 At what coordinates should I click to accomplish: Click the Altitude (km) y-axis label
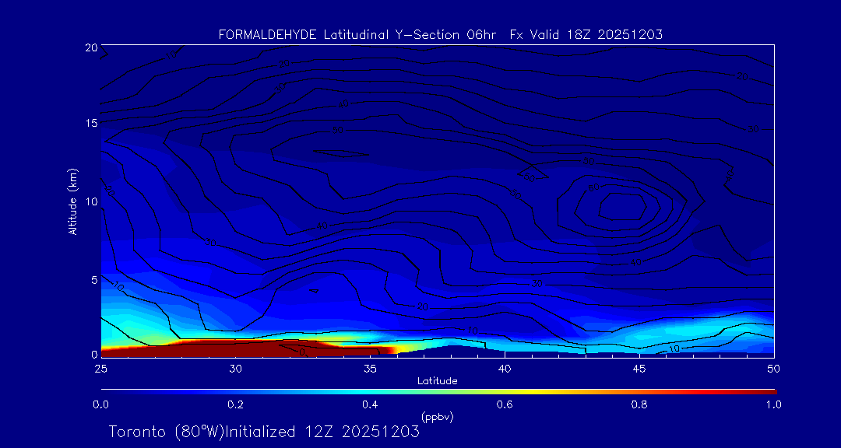click(72, 201)
